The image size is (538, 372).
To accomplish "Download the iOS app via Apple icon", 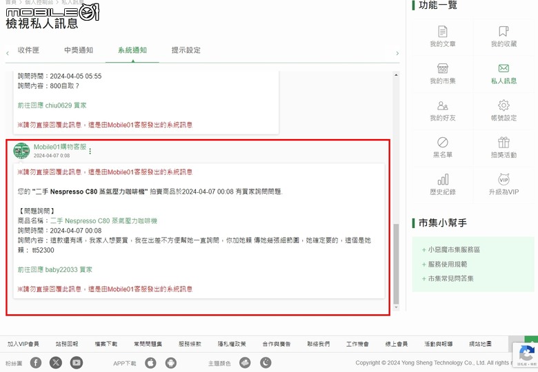I will click(150, 362).
